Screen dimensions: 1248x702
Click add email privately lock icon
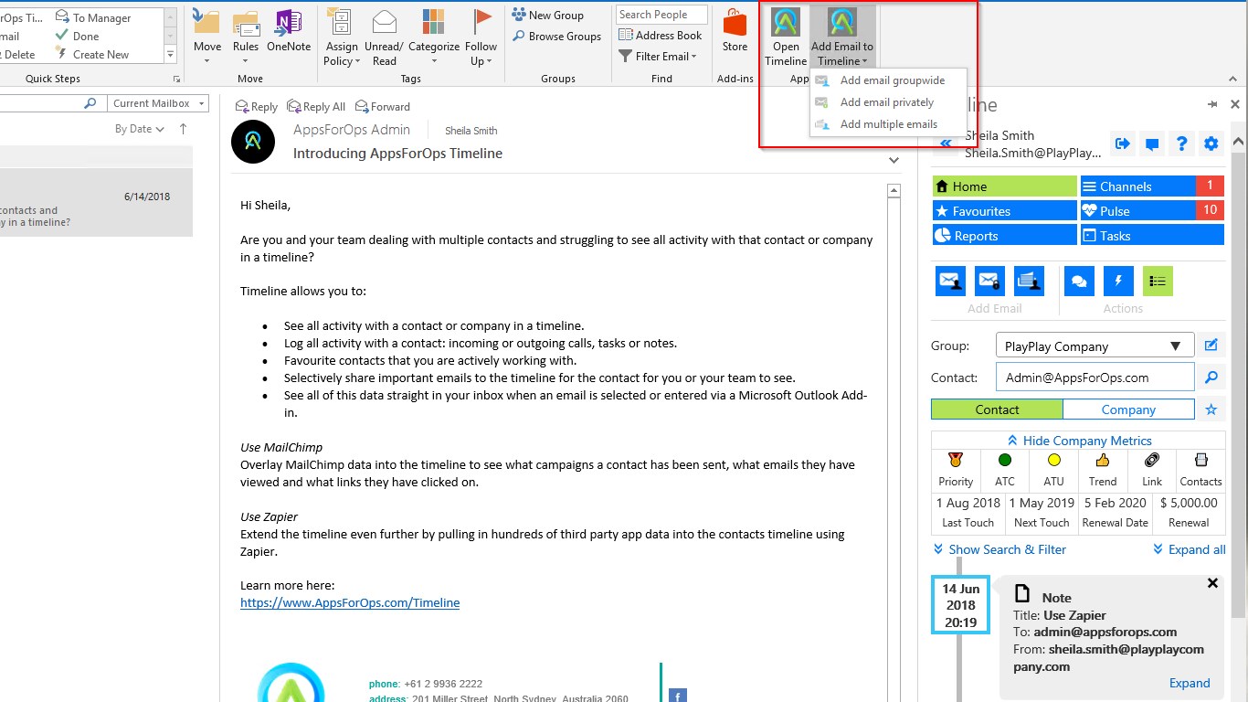point(989,282)
